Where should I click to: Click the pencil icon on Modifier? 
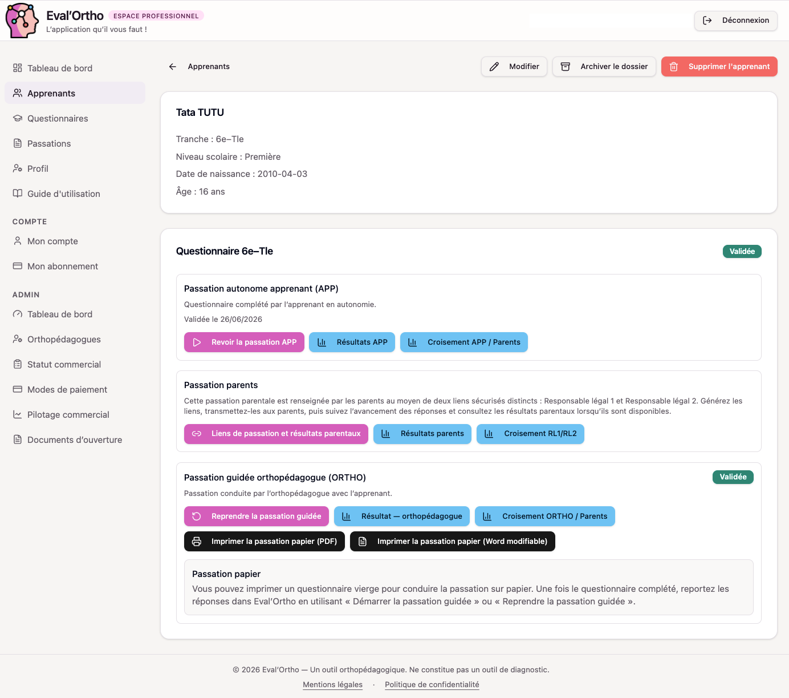coord(494,67)
